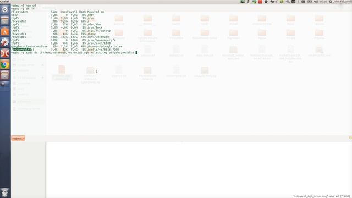
Task: Click the /home/vs/Google.drive mount point
Action: tap(105, 46)
